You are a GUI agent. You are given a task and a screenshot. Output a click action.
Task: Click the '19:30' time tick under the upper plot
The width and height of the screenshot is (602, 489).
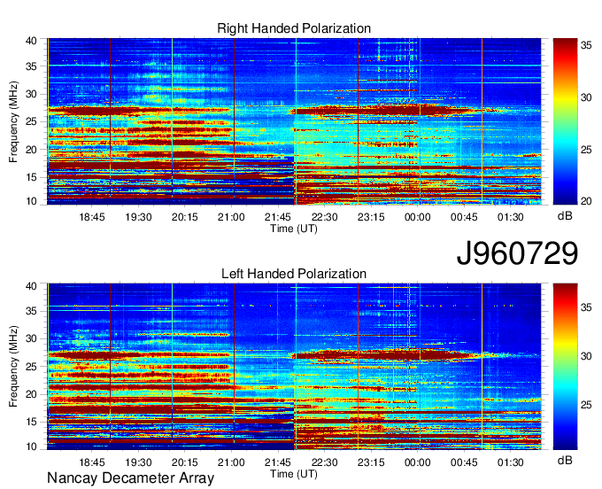click(x=138, y=217)
